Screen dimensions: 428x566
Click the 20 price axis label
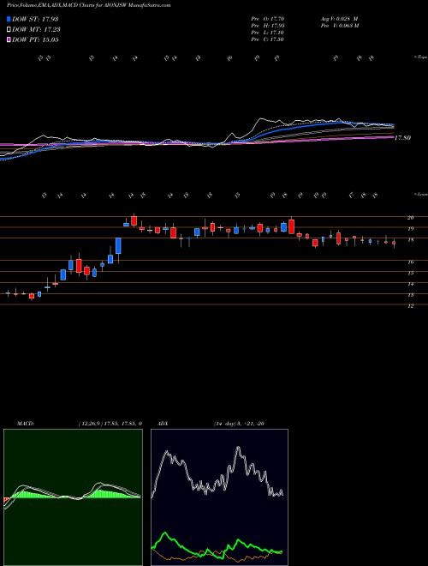(x=410, y=218)
